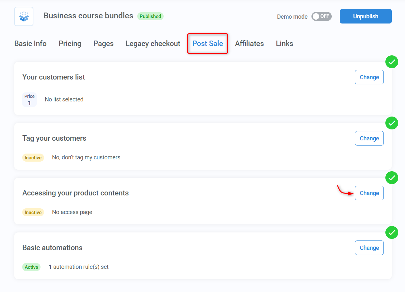Open the Links tab

284,43
